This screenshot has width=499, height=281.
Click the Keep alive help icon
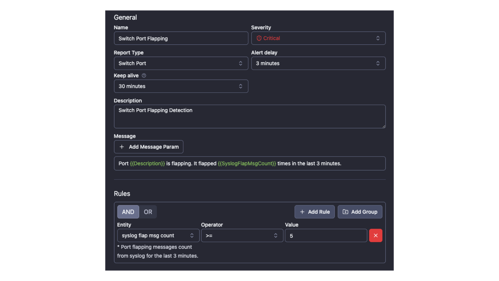(x=144, y=76)
